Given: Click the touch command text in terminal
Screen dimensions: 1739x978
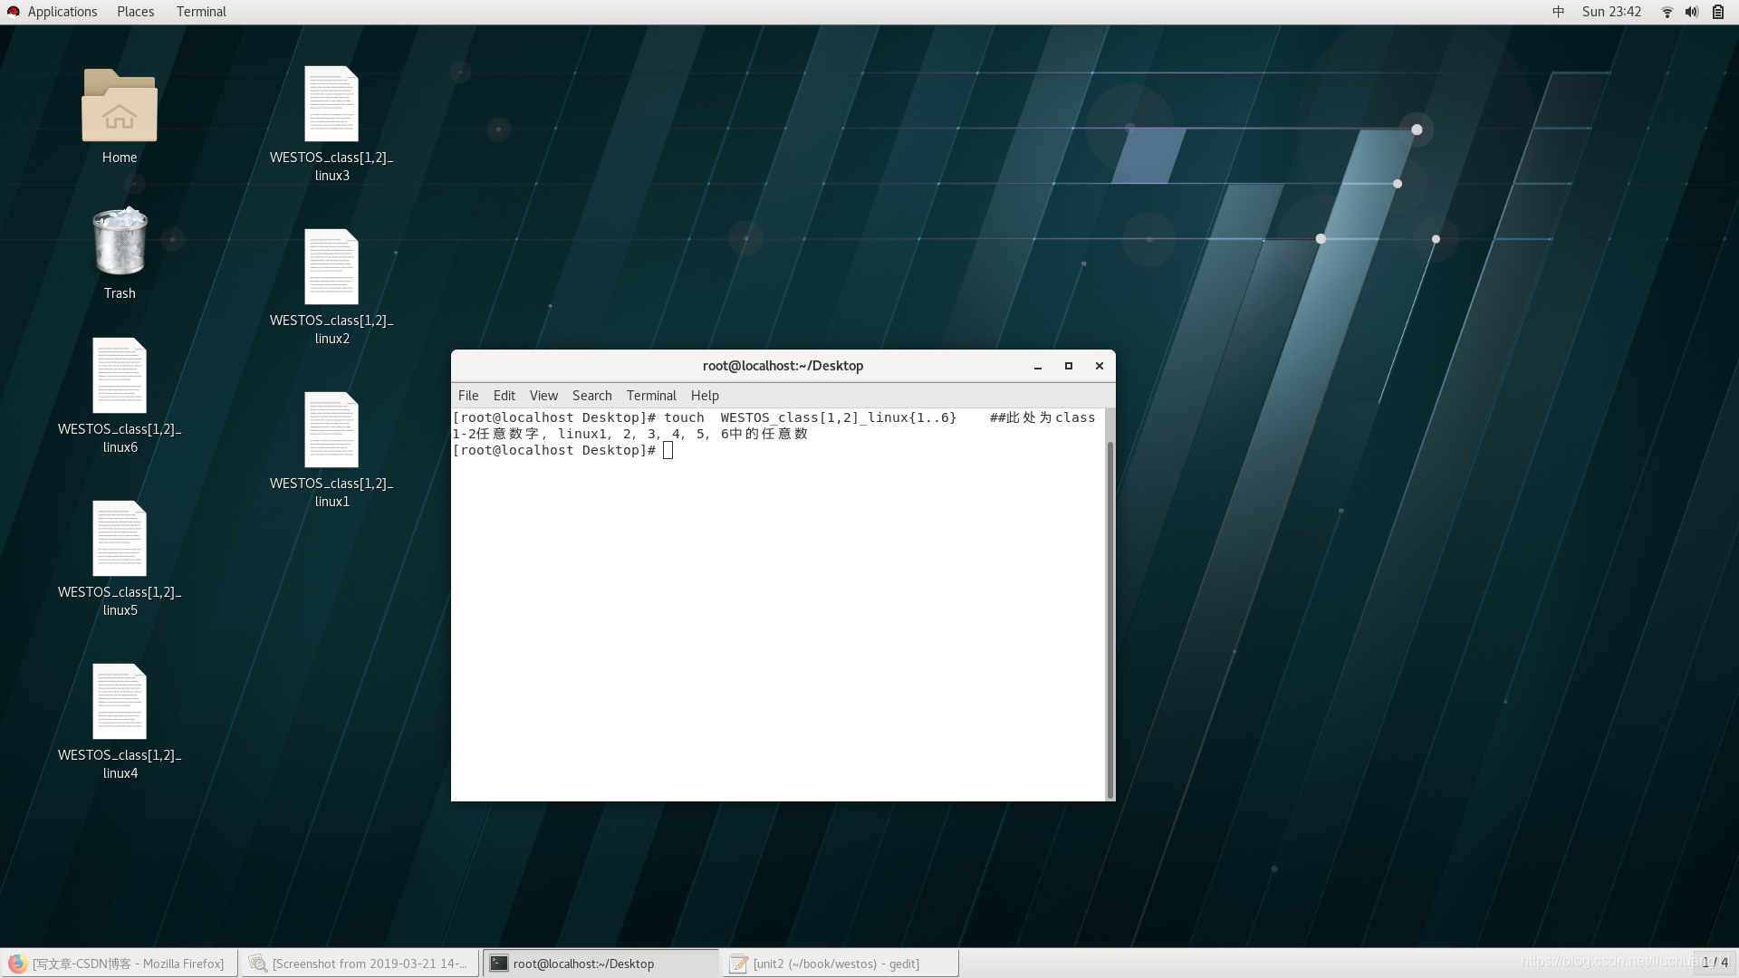Looking at the screenshot, I should [810, 417].
